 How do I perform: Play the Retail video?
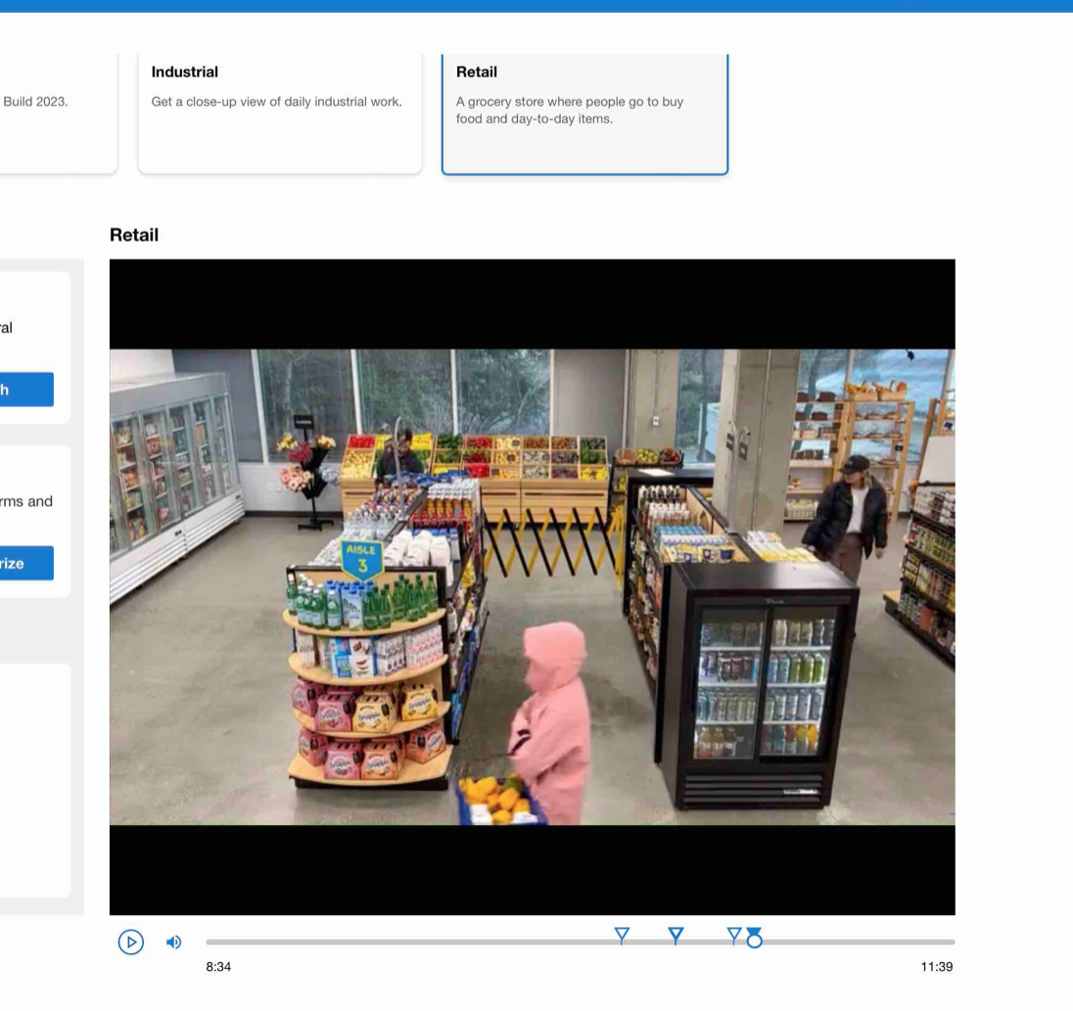point(130,942)
